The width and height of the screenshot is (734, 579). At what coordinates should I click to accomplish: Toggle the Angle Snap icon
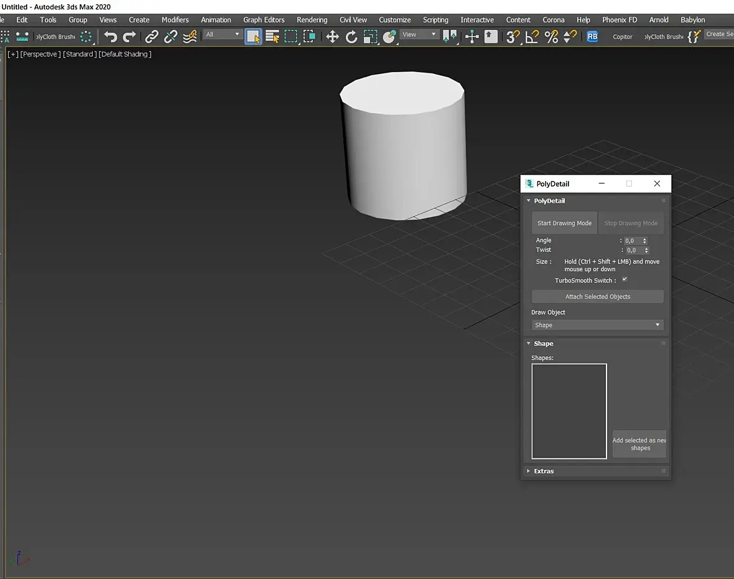tap(532, 37)
